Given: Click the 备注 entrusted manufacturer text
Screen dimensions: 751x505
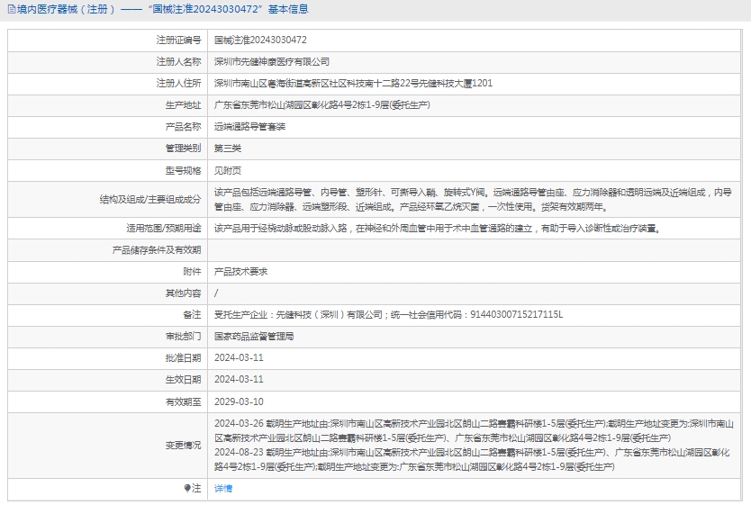Looking at the screenshot, I should [x=388, y=314].
